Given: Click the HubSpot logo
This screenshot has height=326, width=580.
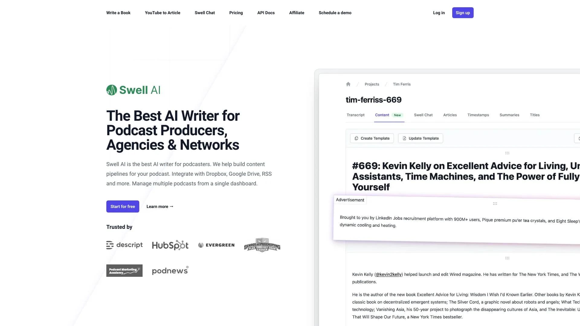Looking at the screenshot, I should tap(170, 245).
